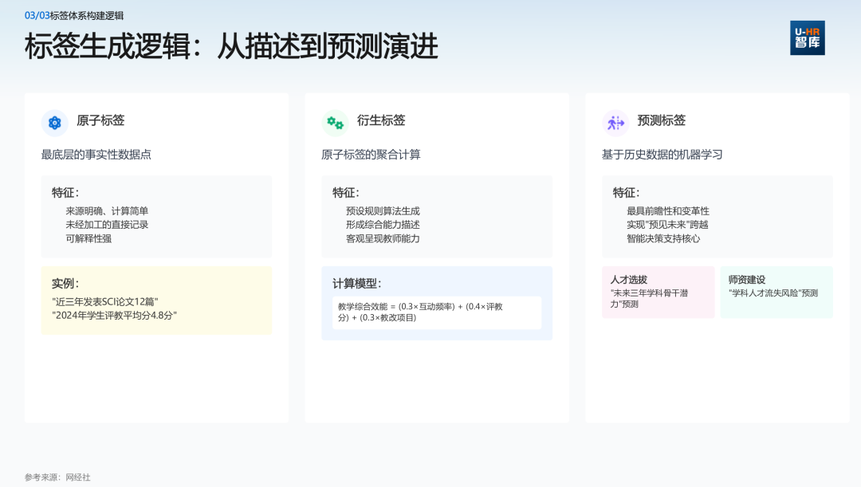Select the green 师资建设 card
Viewport: 861px width, 487px height.
pos(776,293)
